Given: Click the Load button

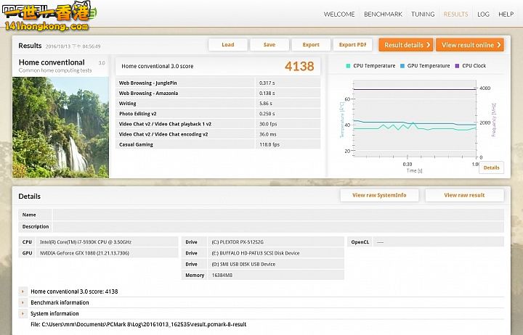Looking at the screenshot, I should coord(228,45).
